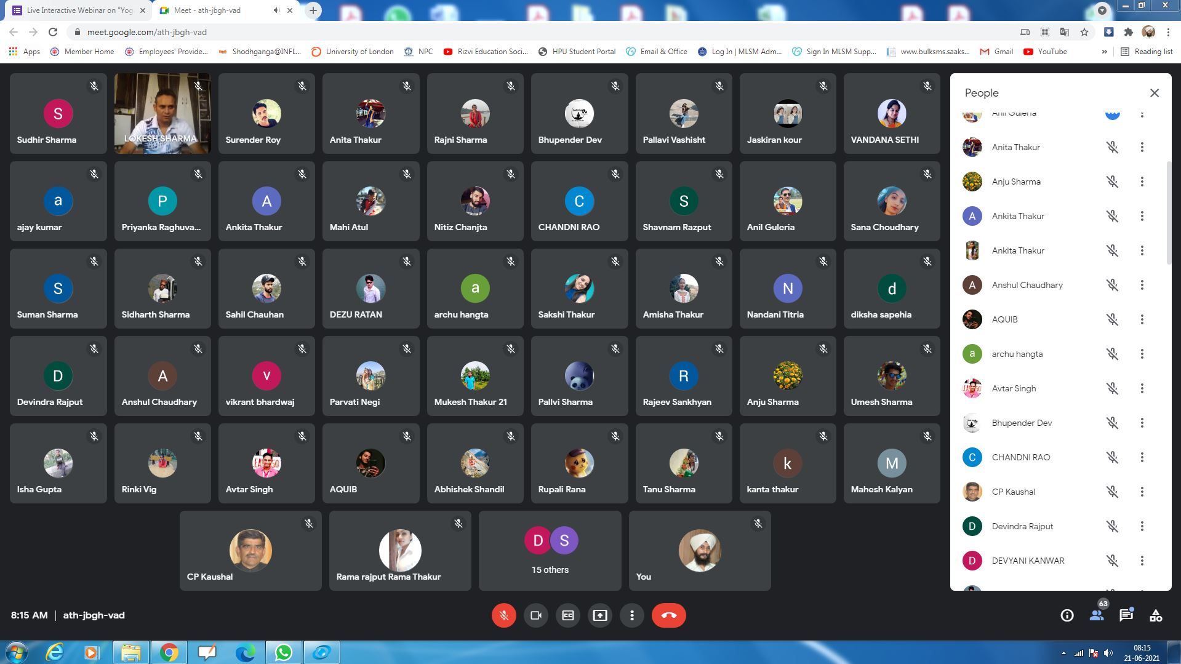This screenshot has width=1181, height=664.
Task: Open the Activities icon
Action: tap(1156, 615)
